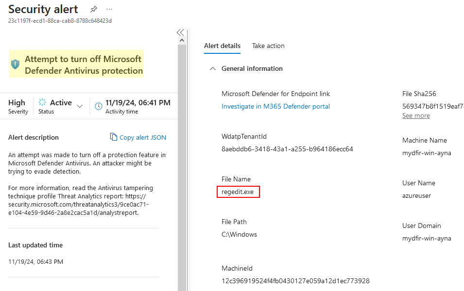Click the Machine Name value mydfir-win-ayna
464x291 pixels.
[427, 153]
